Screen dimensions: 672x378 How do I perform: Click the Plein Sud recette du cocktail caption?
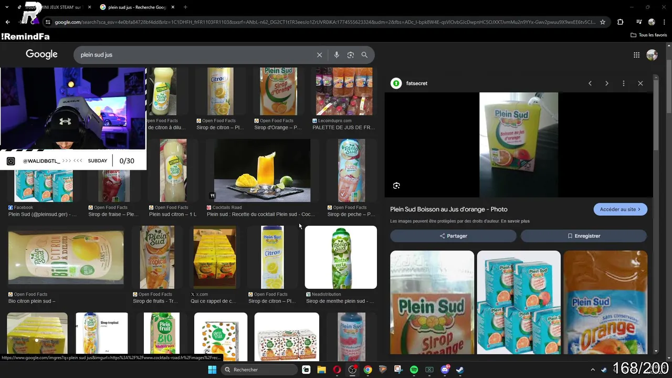click(261, 214)
